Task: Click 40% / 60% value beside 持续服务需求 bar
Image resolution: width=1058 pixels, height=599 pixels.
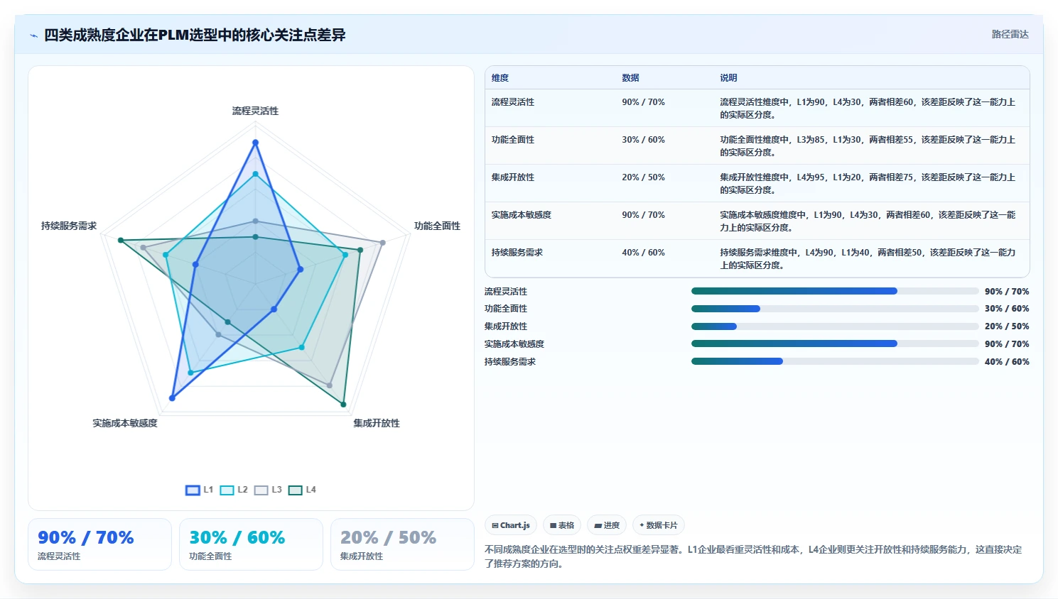Action: pos(1007,362)
